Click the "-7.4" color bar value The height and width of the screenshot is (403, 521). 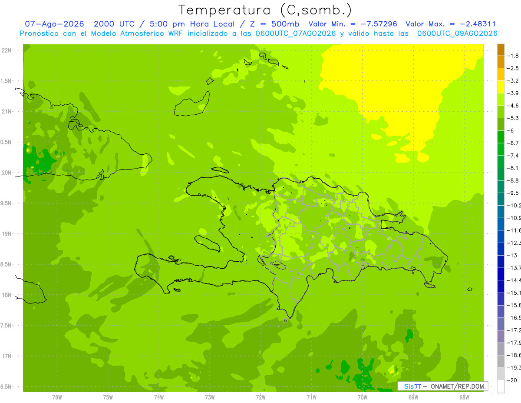[512, 156]
